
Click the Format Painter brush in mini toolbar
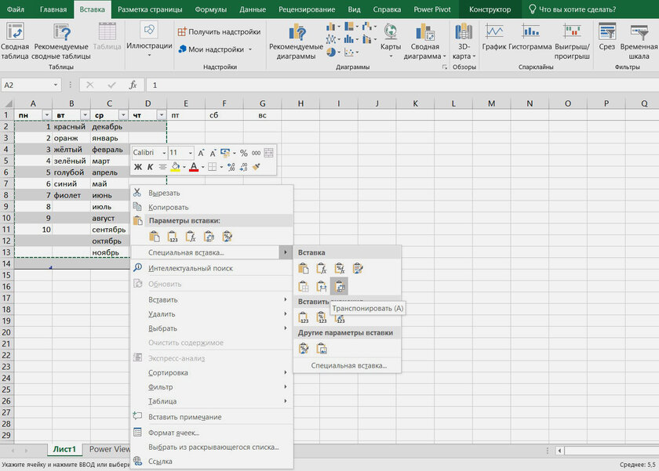256,167
